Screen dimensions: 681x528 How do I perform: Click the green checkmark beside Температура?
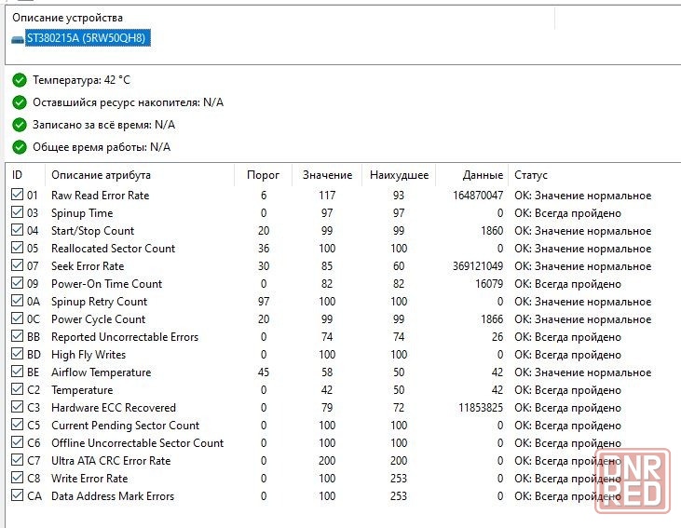[20, 80]
